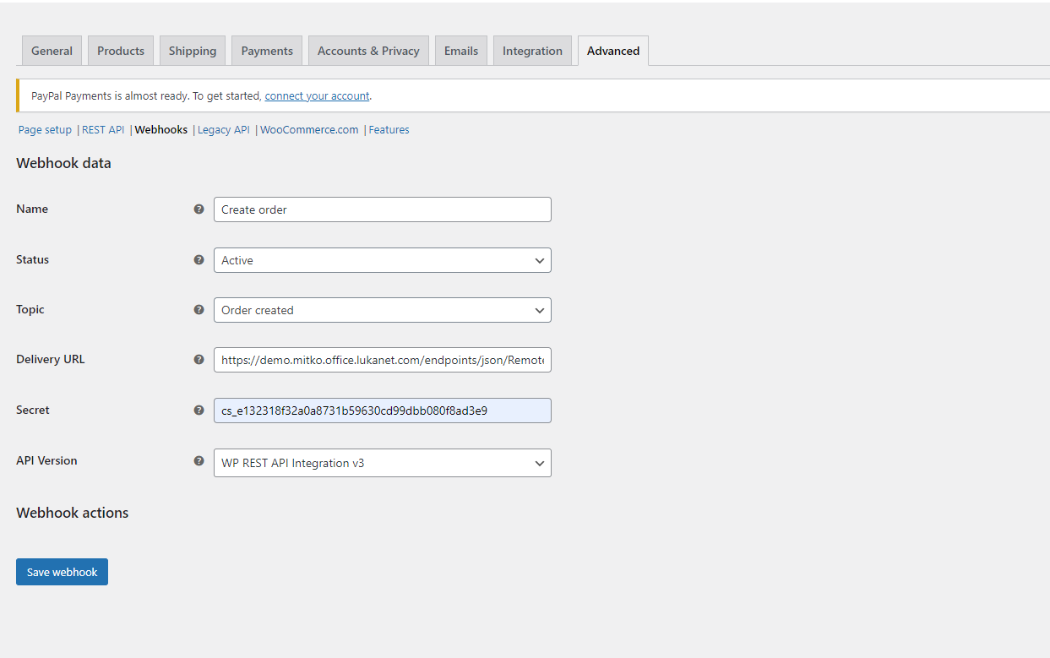Click the Webhook data heading text
Screen dimensions: 1050x658
click(x=63, y=163)
